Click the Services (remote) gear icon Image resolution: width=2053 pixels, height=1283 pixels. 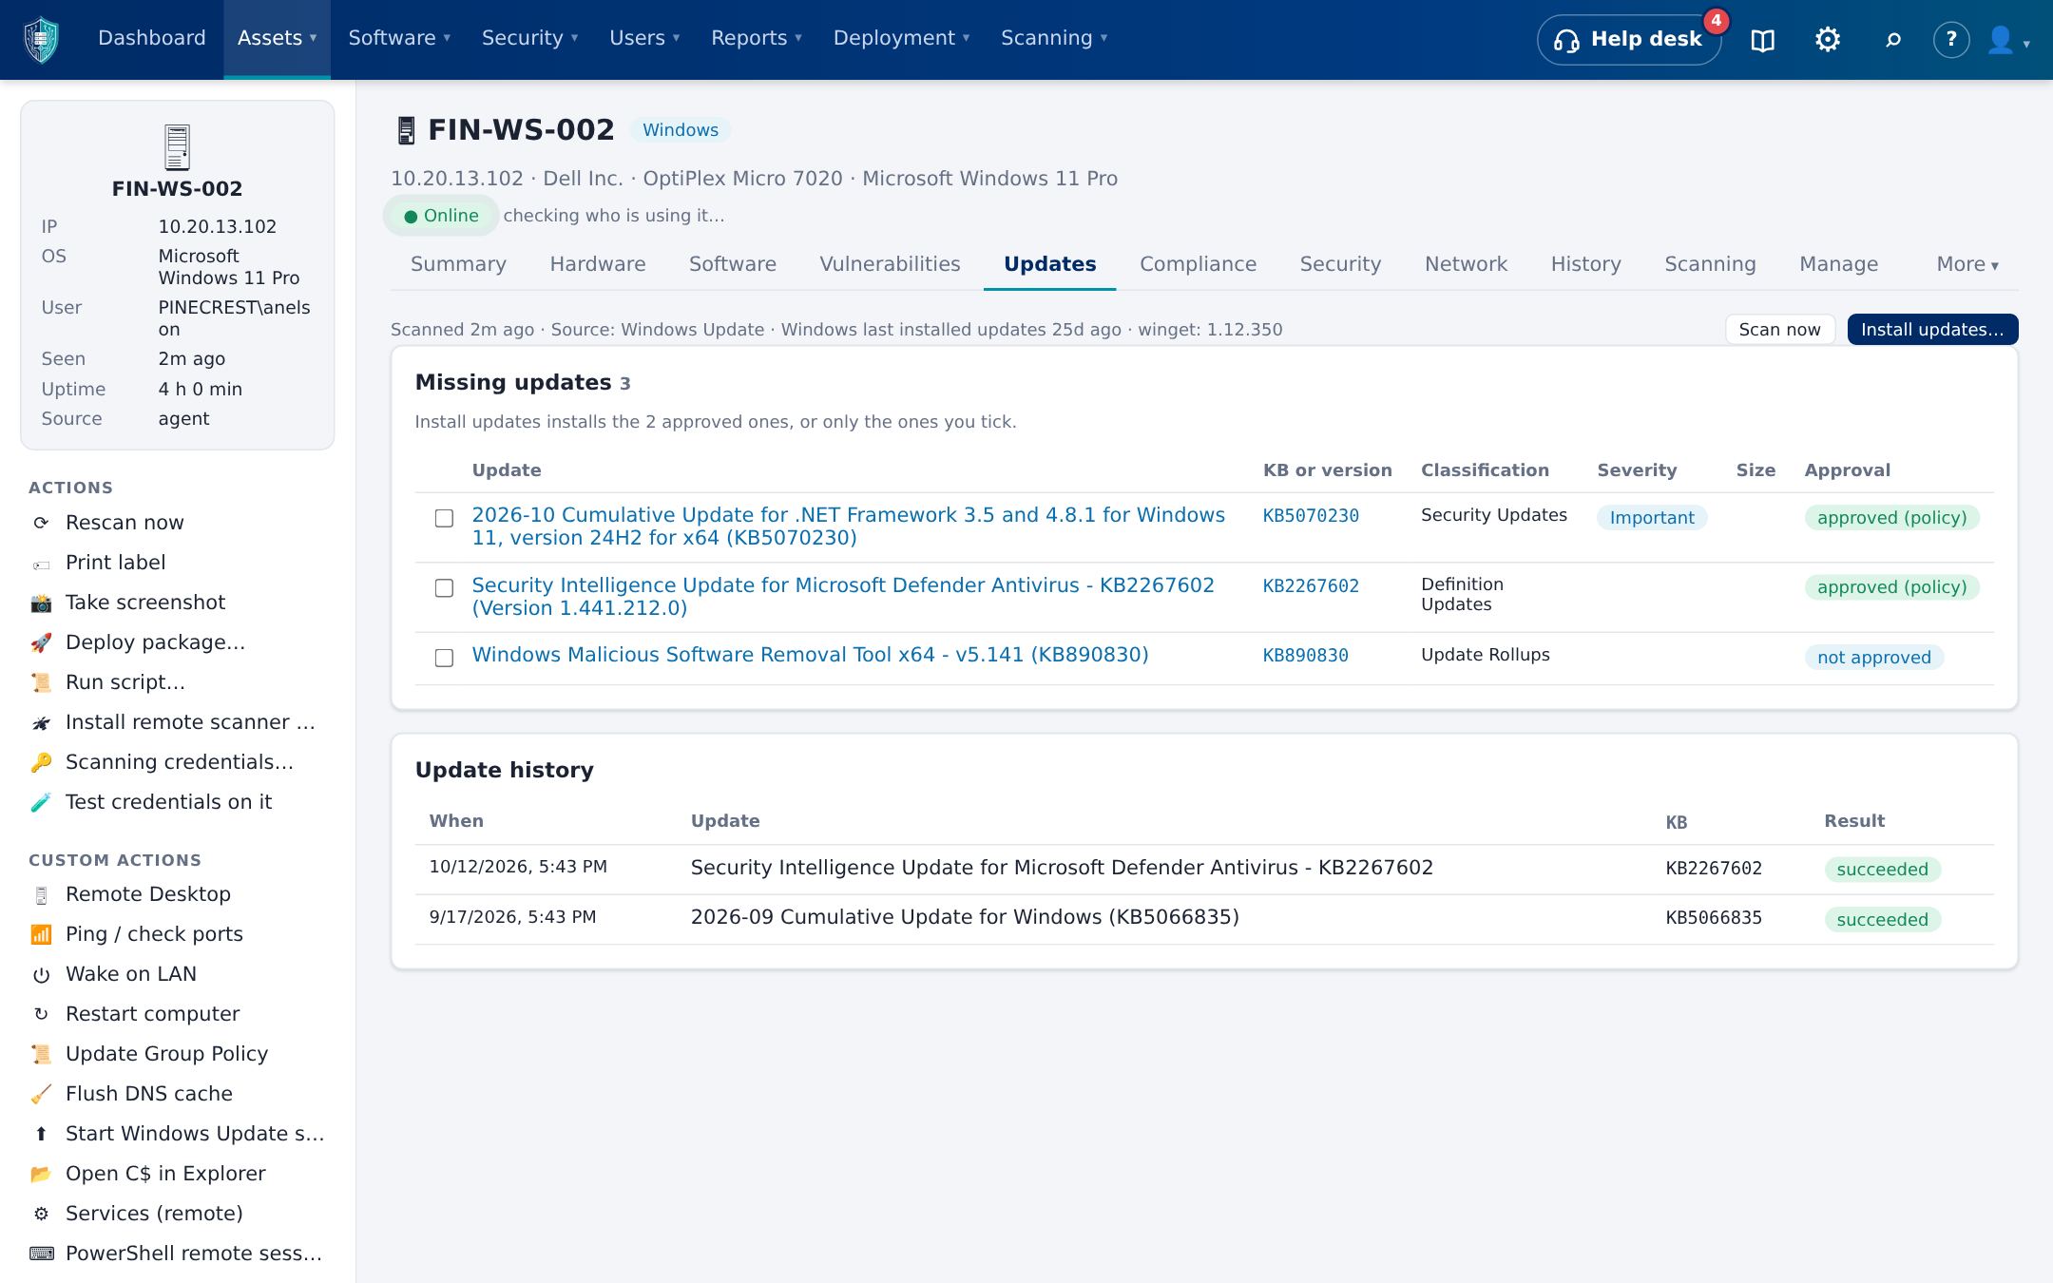(41, 1214)
